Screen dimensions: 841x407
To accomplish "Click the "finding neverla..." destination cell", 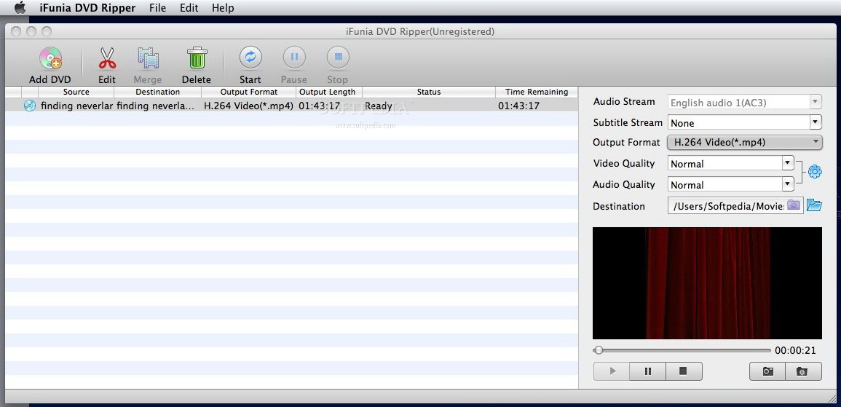I will (x=156, y=106).
